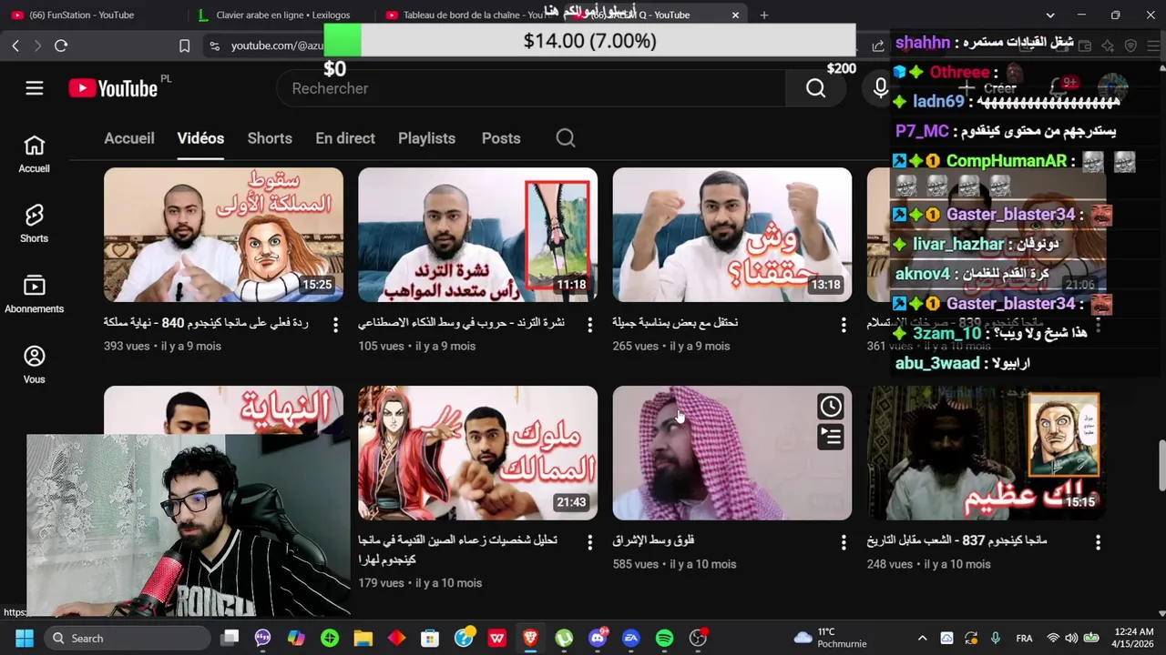Open video title نشرة الترند - حروب في وسط الذكاء
1166x655 pixels.
coord(461,322)
